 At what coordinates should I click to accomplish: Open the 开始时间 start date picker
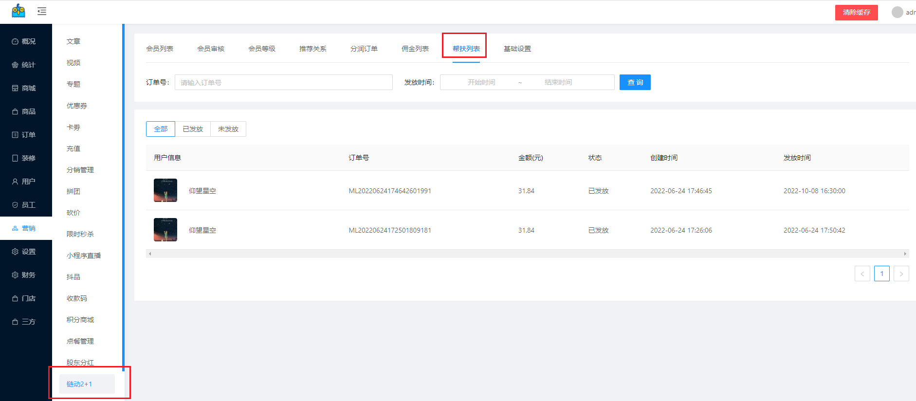click(x=481, y=82)
